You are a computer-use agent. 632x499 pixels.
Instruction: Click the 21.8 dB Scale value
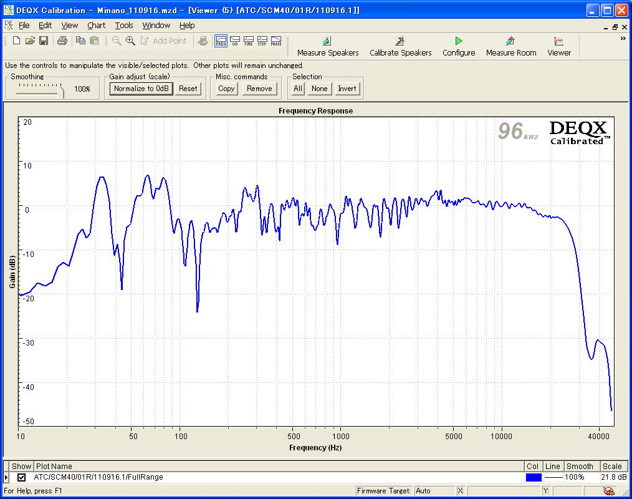click(613, 477)
